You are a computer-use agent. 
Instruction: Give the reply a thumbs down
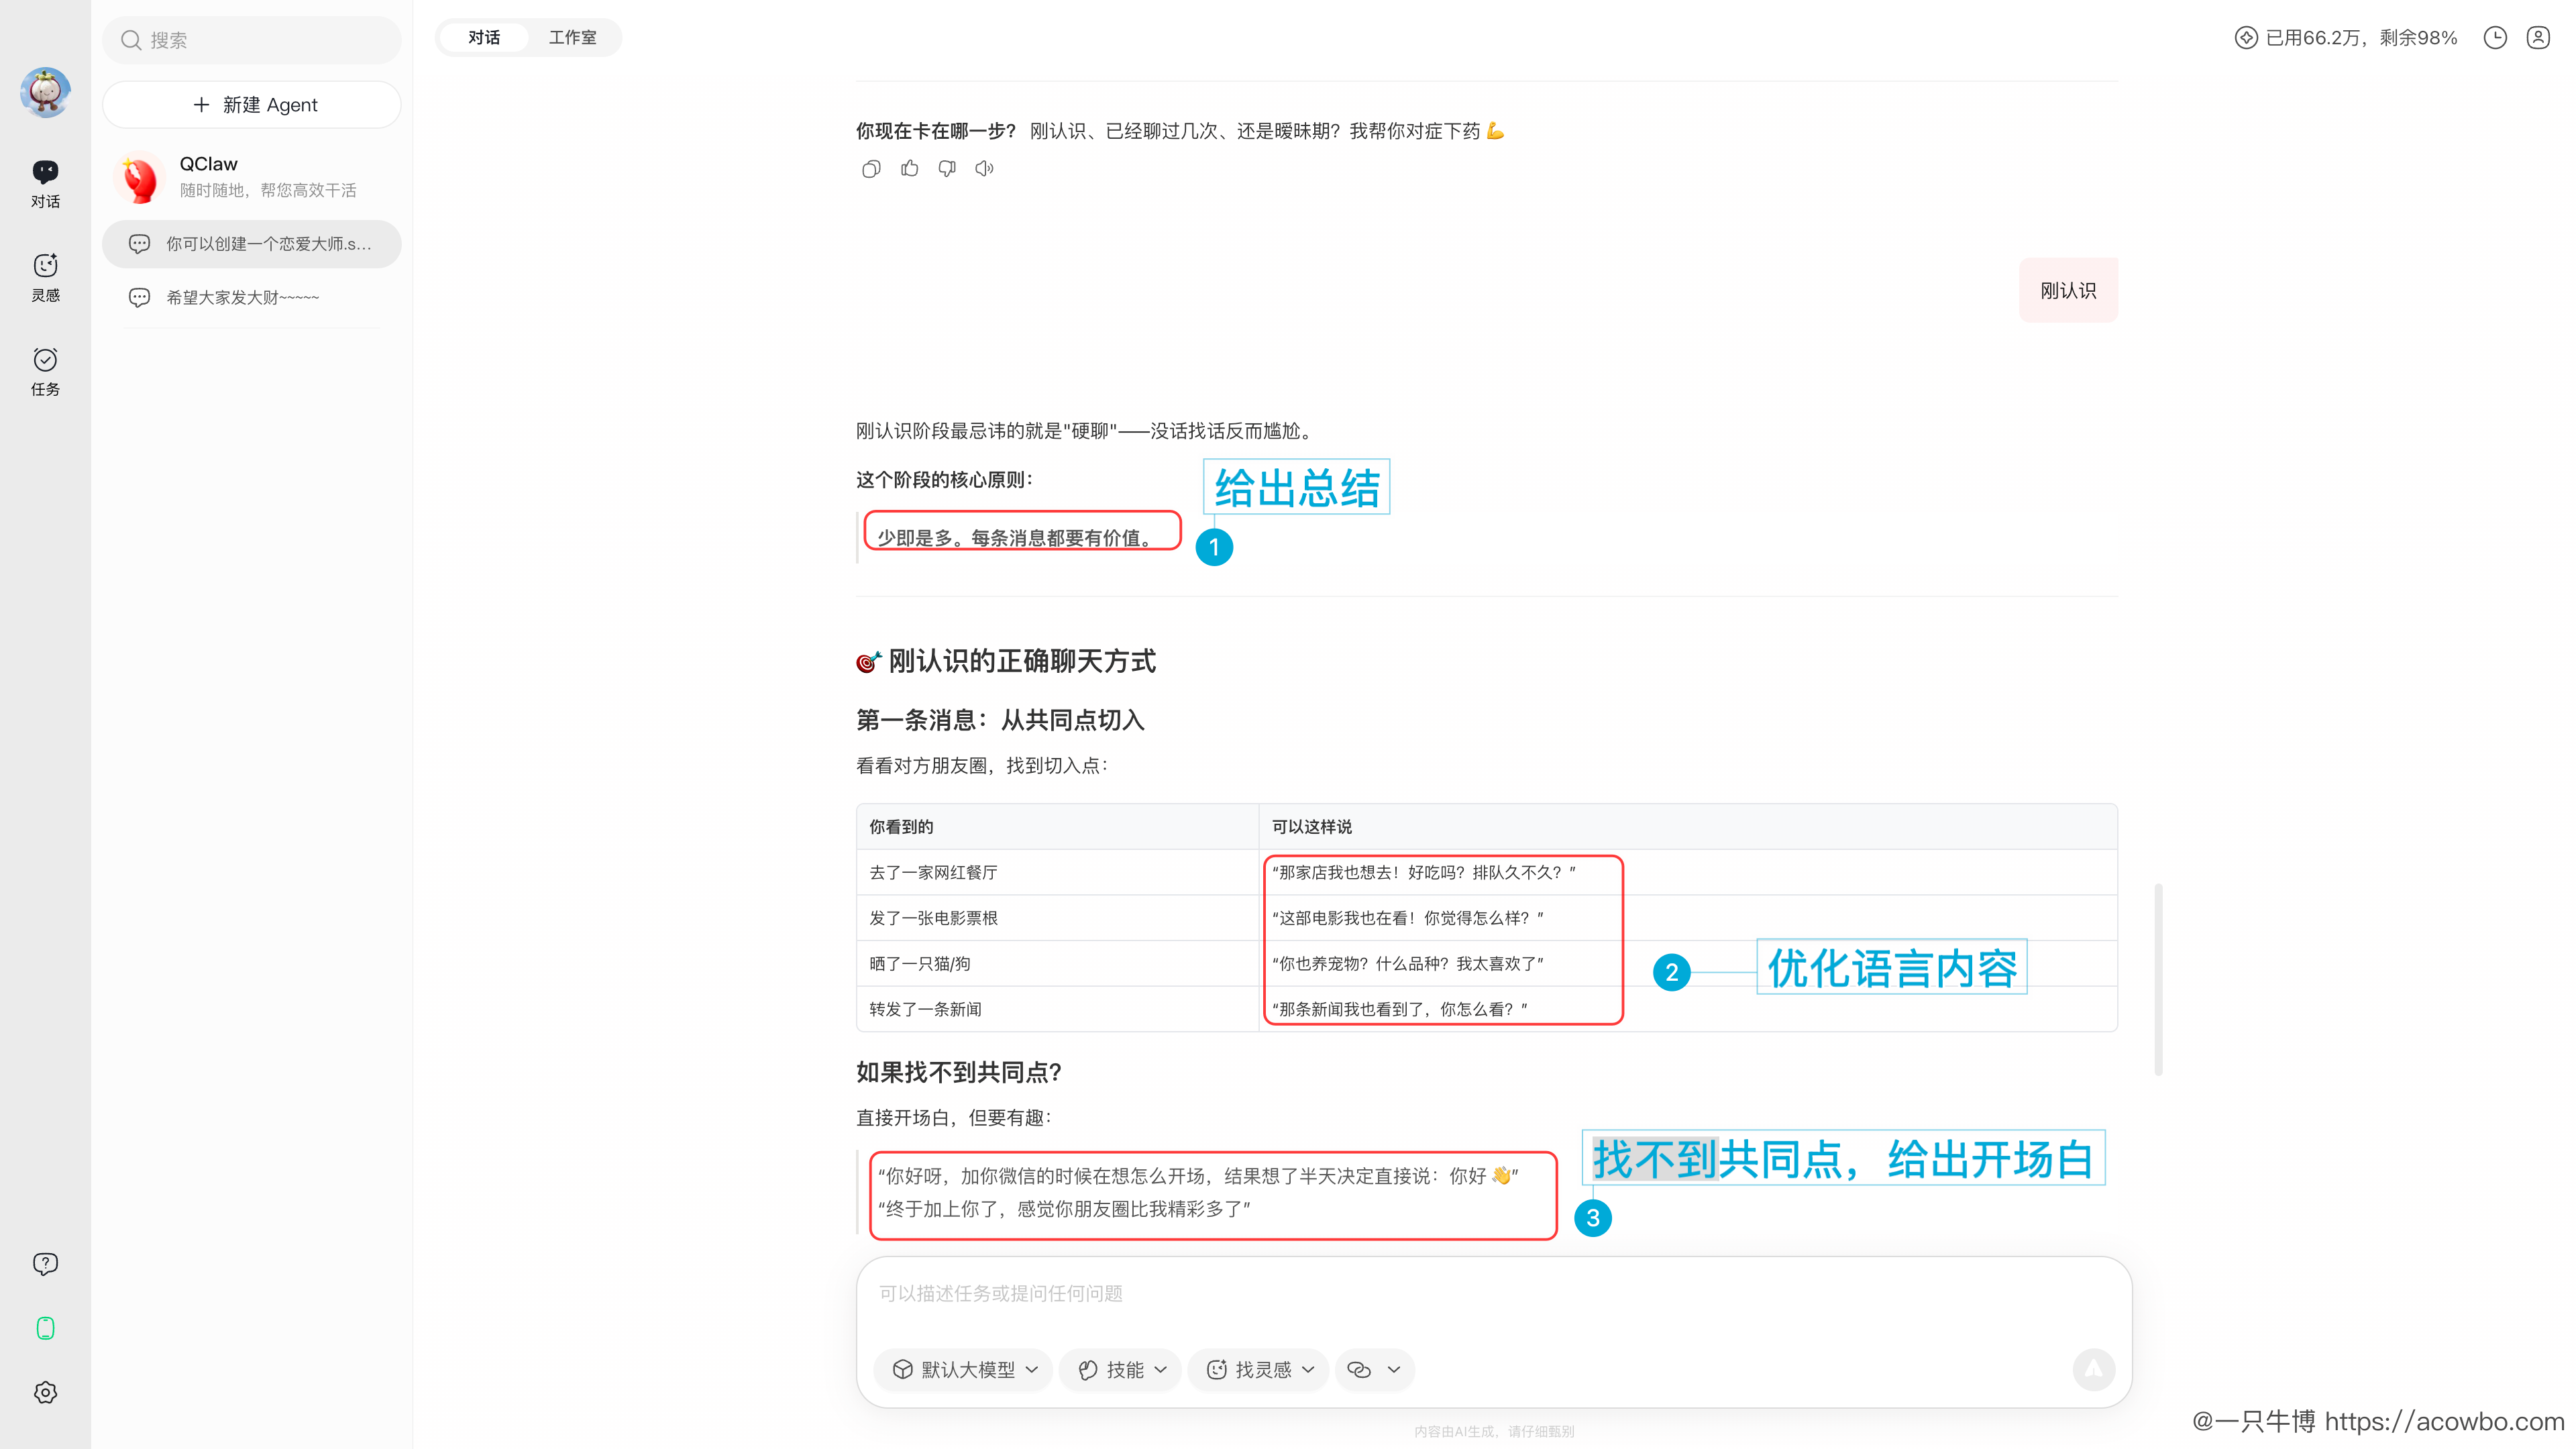point(946,169)
